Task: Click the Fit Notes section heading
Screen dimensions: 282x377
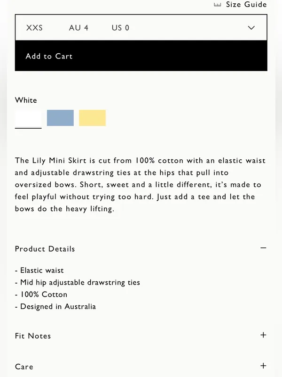Action: tap(33, 336)
